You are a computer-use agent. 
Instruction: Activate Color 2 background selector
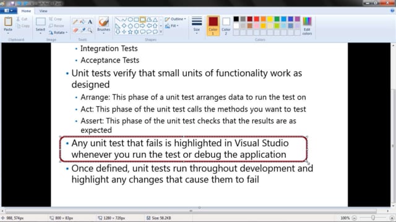click(x=226, y=26)
